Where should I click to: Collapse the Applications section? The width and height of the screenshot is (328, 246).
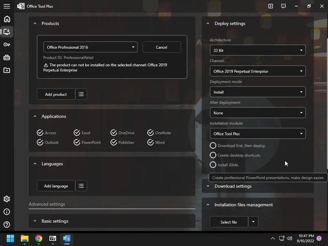pos(35,116)
